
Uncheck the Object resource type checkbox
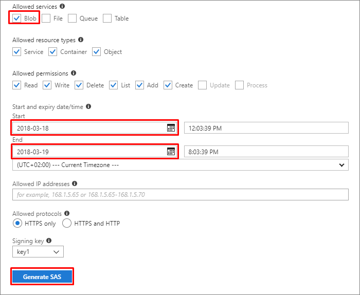tap(97, 51)
